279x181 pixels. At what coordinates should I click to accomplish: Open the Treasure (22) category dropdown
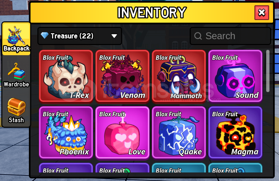click(80, 36)
